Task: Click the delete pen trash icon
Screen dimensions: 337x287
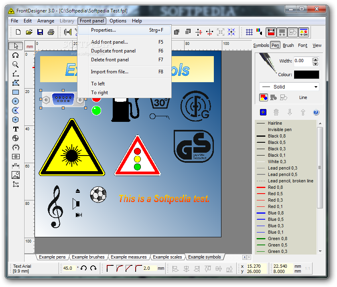Action: [276, 112]
